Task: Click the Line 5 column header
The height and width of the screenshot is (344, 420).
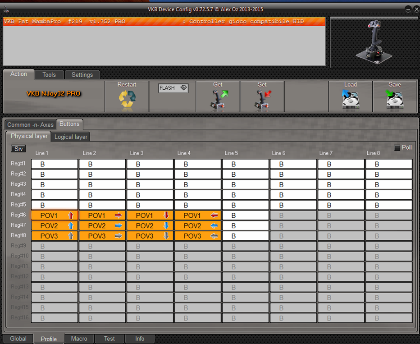Action: click(x=231, y=153)
